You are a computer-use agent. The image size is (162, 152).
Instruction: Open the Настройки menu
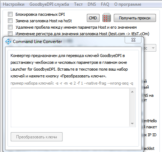(x=14, y=4)
